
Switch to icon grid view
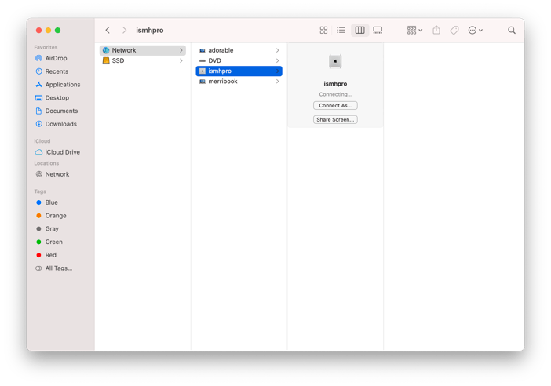pyautogui.click(x=323, y=31)
